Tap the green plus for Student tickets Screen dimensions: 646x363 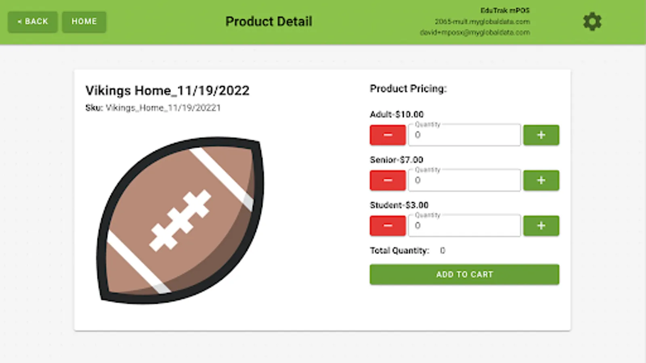[x=541, y=225]
